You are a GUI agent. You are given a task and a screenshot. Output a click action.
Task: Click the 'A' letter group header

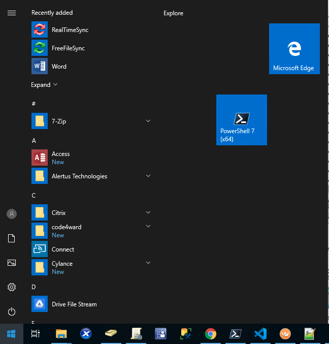(x=34, y=140)
